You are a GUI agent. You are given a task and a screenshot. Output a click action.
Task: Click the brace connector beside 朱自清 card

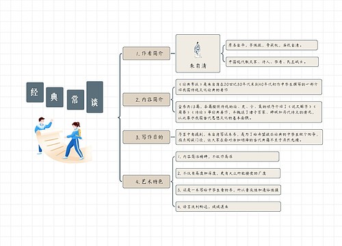pos(223,53)
